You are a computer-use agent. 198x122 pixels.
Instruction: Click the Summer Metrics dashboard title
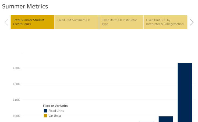[x=25, y=6]
